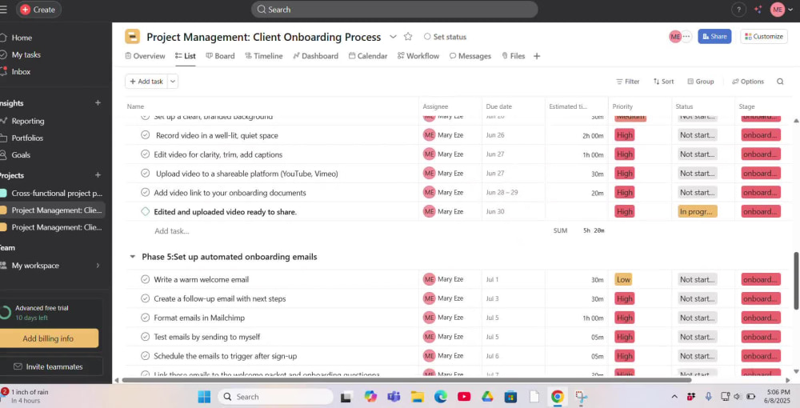Click Invite teammates
The width and height of the screenshot is (800, 408).
click(x=49, y=366)
